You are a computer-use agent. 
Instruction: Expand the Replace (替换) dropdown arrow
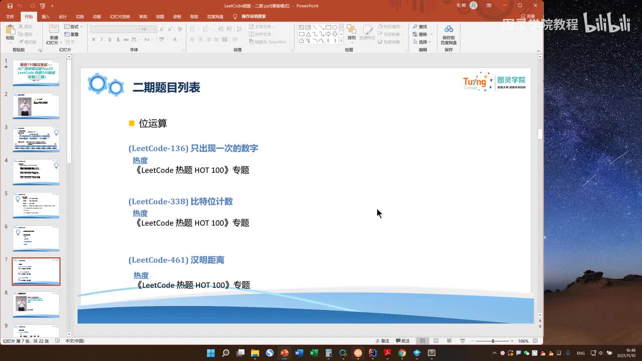431,35
